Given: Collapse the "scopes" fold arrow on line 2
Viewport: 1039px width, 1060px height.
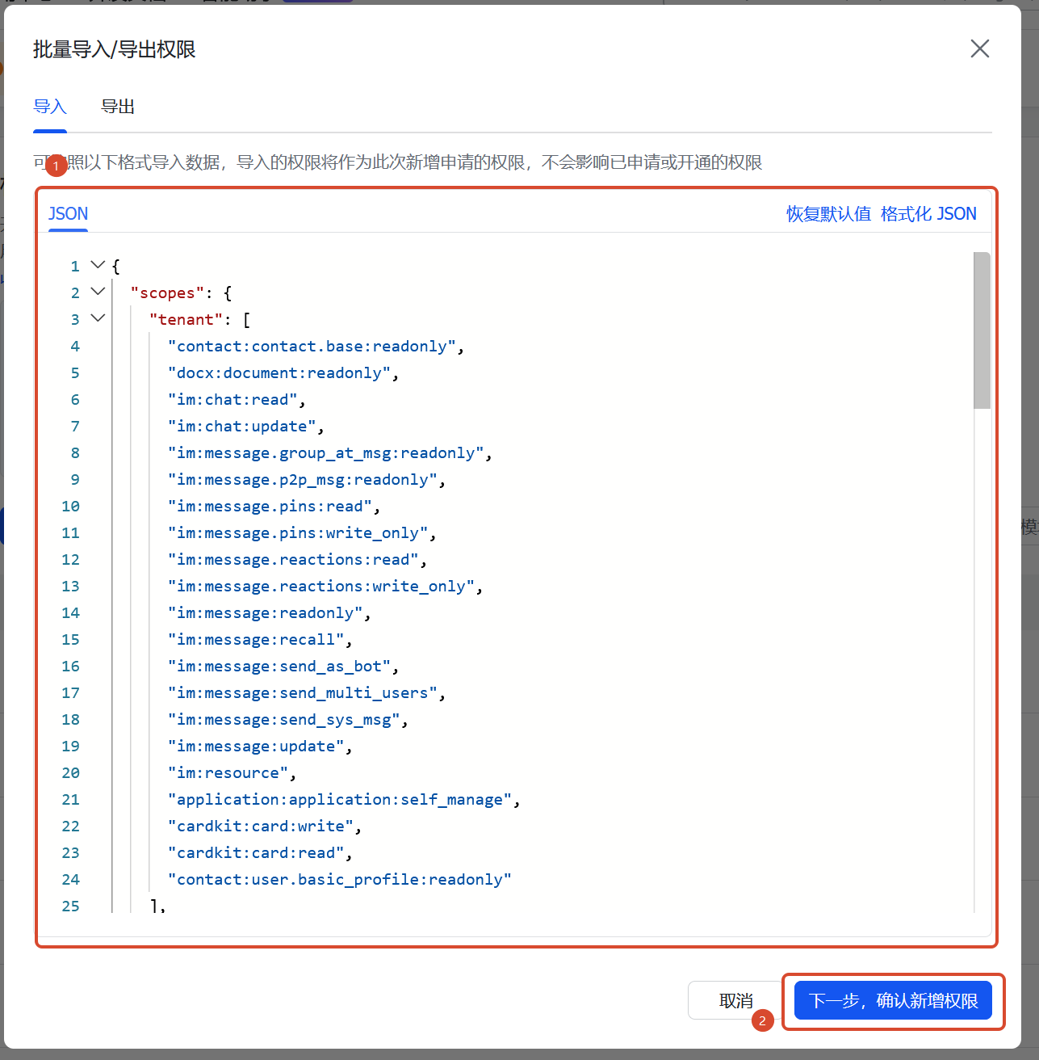Looking at the screenshot, I should click(98, 292).
